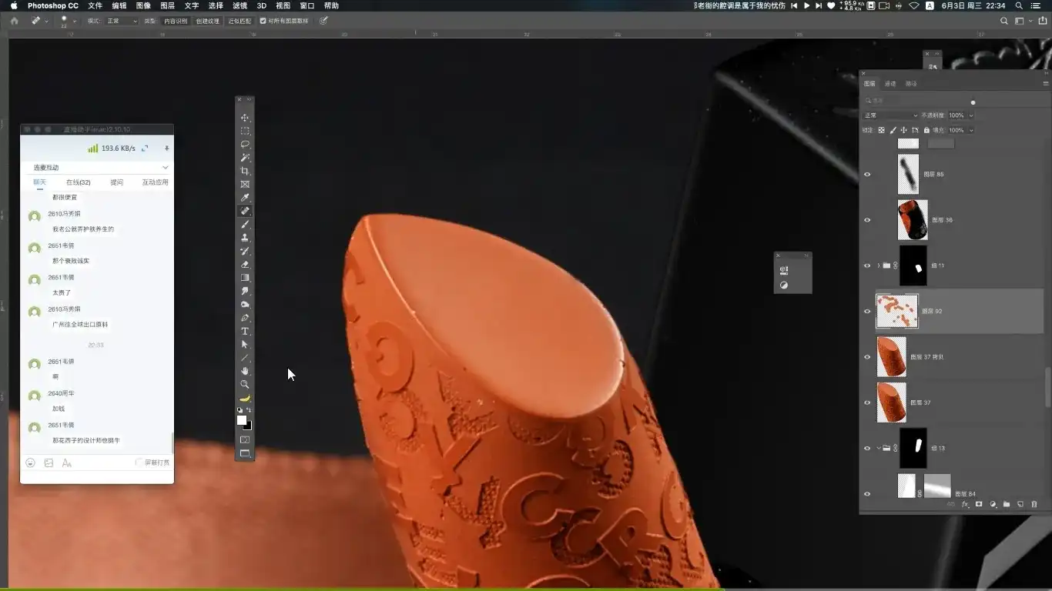
Task: Click the Hand tool
Action: pyautogui.click(x=245, y=371)
